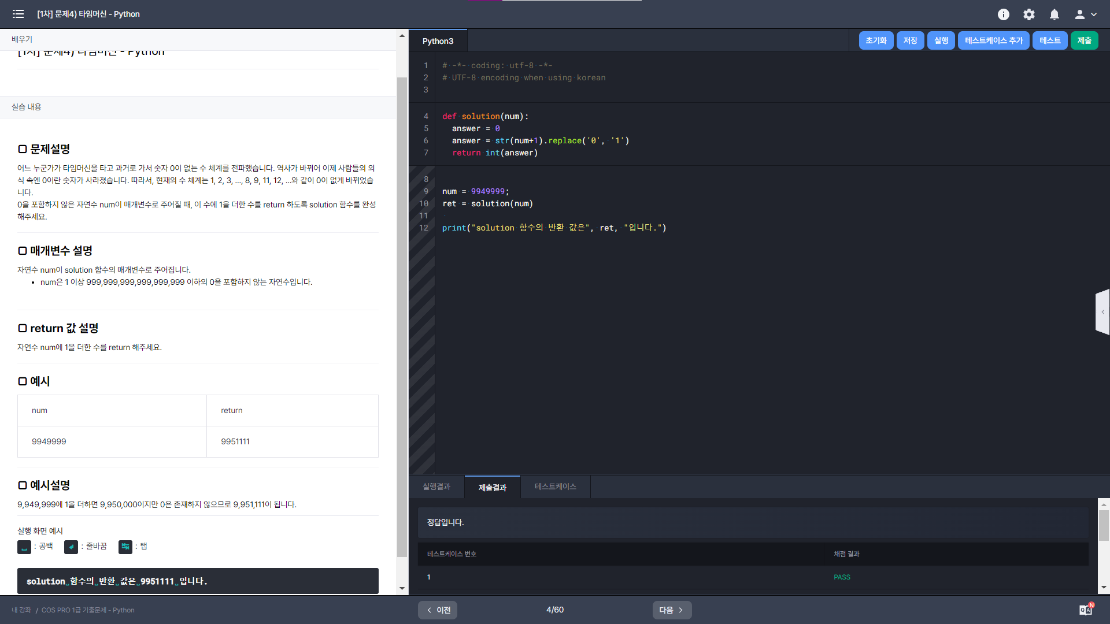Click the info circle icon

1004,14
